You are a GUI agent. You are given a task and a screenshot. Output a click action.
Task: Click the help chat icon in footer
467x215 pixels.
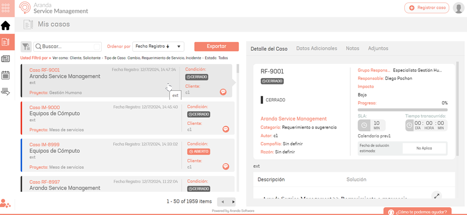click(x=391, y=212)
